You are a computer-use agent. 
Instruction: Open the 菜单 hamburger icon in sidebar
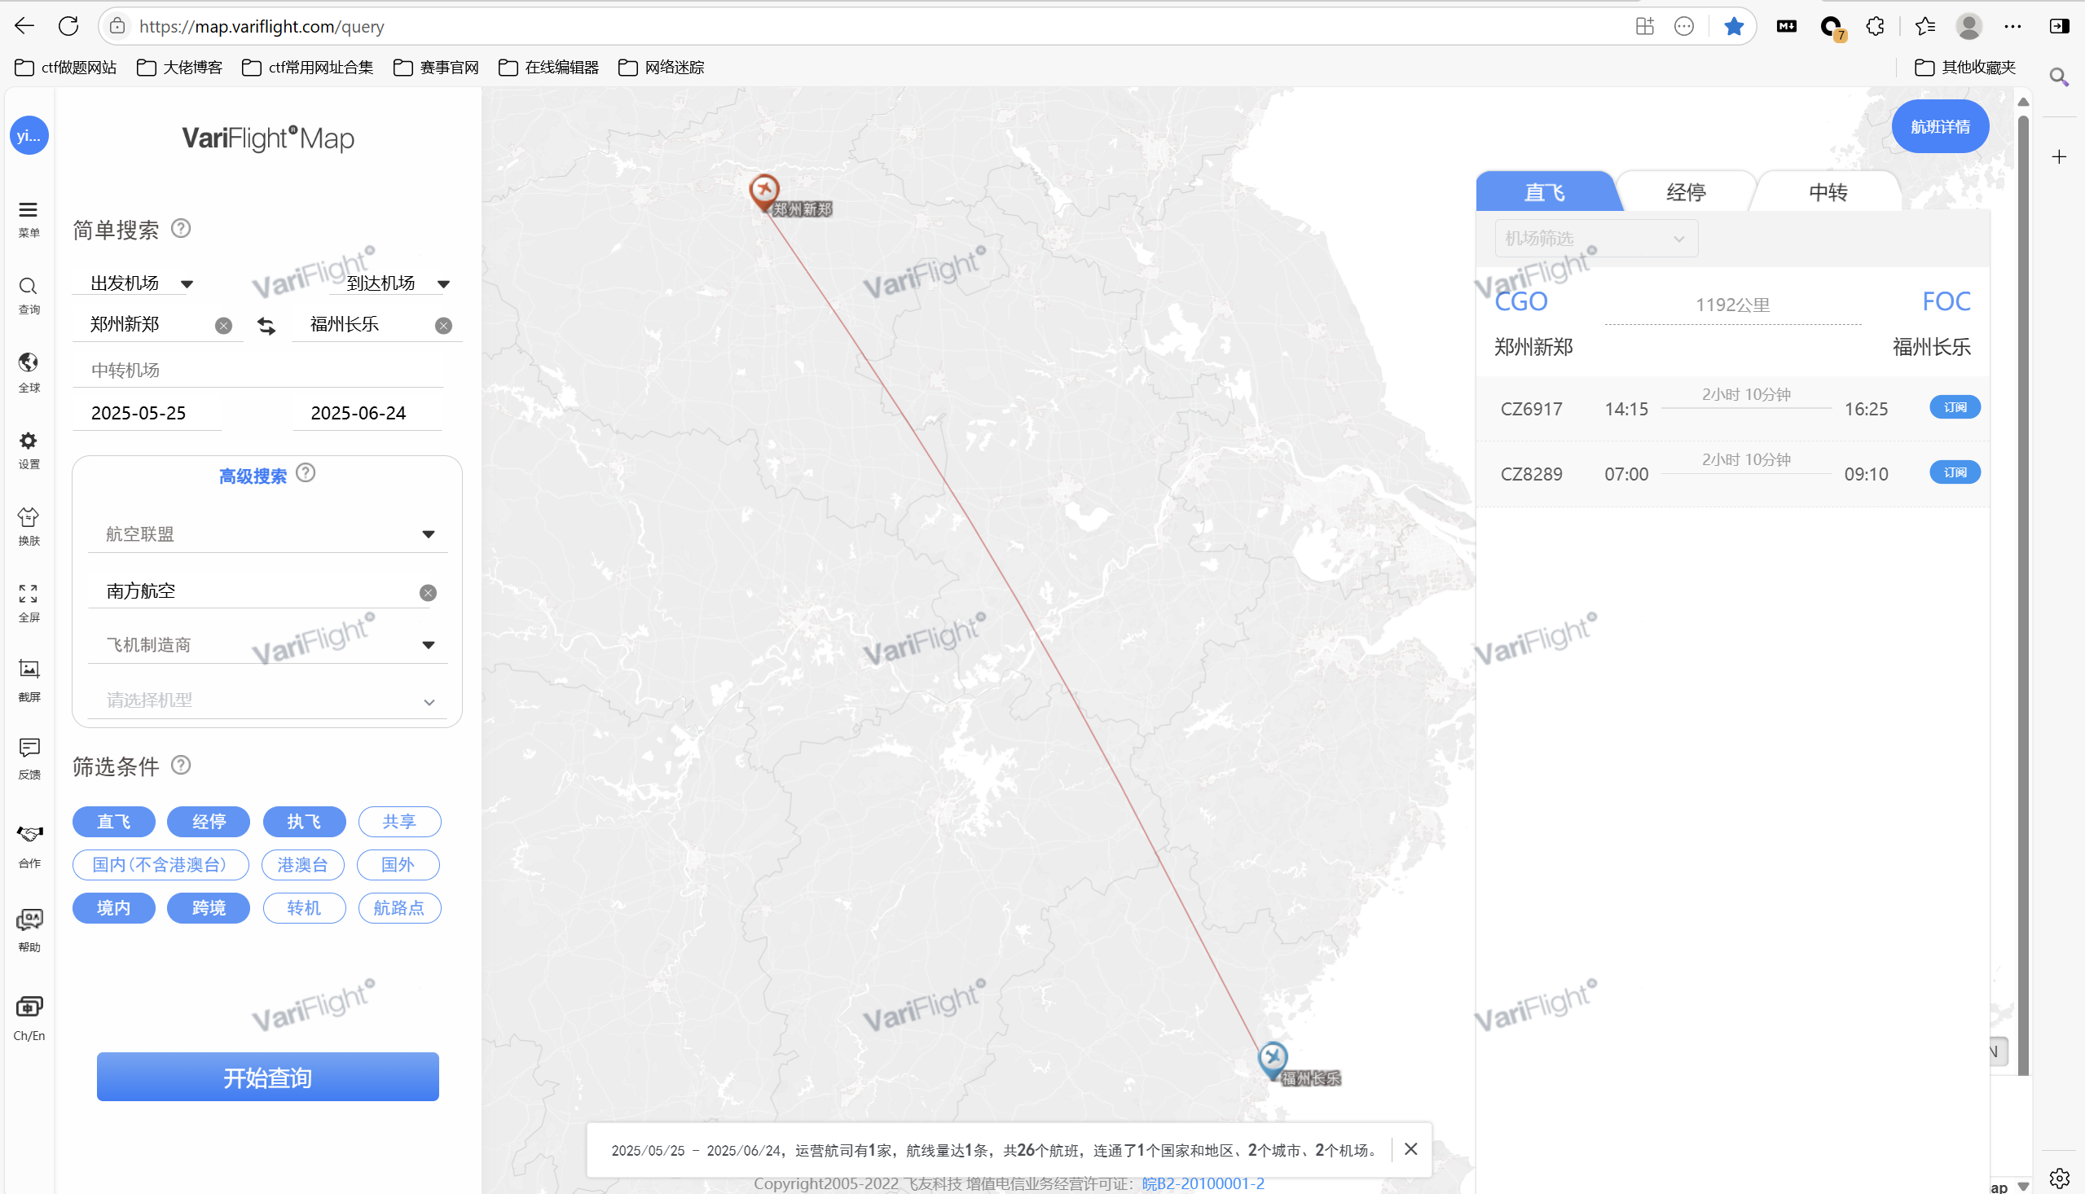pyautogui.click(x=29, y=210)
